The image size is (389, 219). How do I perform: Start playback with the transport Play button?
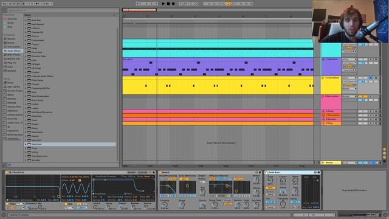click(164, 4)
